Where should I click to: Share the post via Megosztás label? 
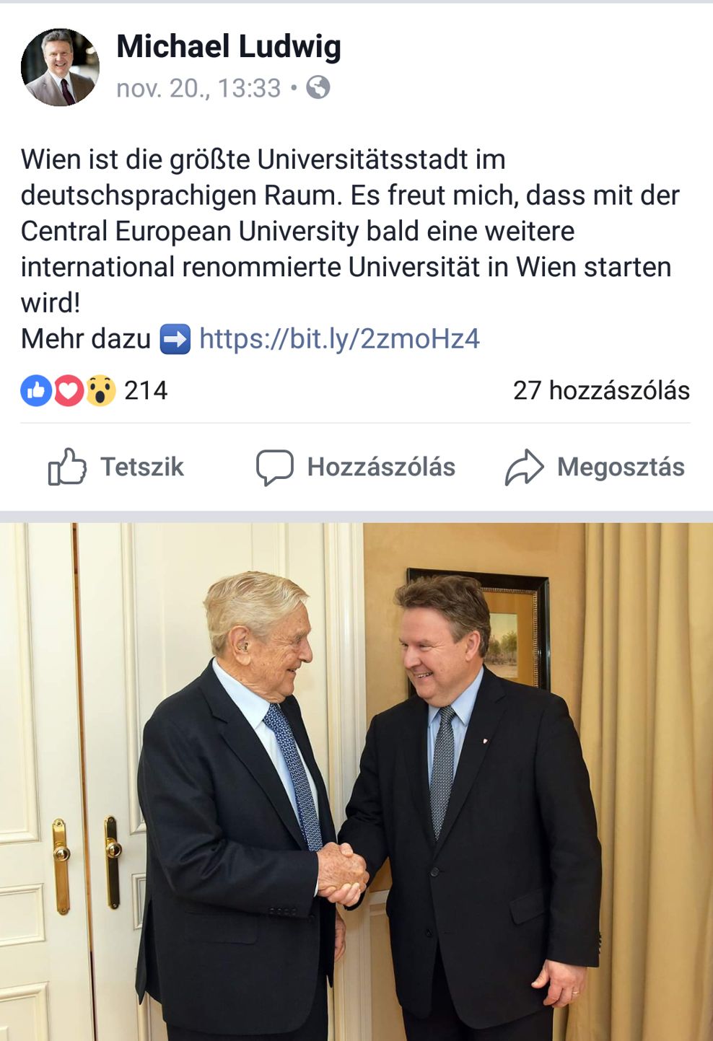click(621, 467)
